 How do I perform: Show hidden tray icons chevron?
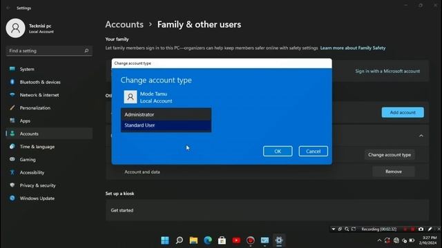[379, 240]
